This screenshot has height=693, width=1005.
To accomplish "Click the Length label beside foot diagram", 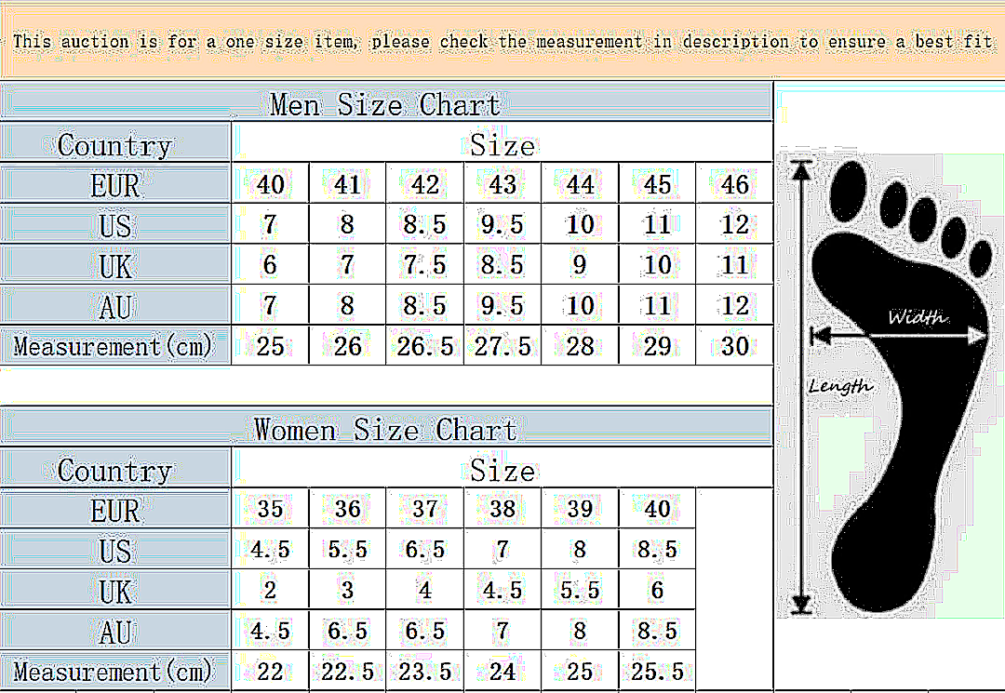I will (839, 385).
